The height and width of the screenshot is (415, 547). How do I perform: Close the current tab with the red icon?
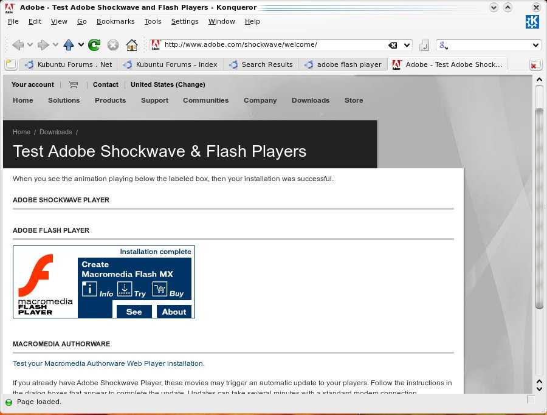tap(535, 65)
